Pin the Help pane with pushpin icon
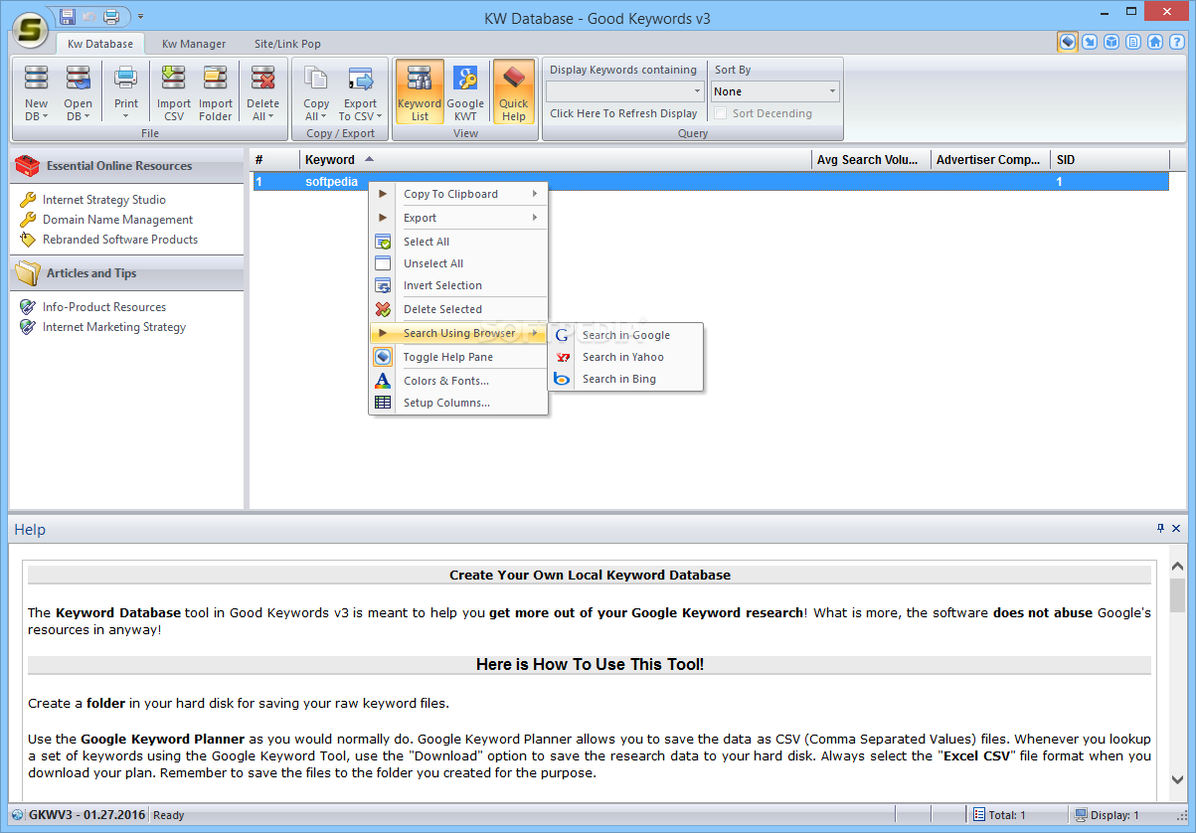 tap(1160, 529)
